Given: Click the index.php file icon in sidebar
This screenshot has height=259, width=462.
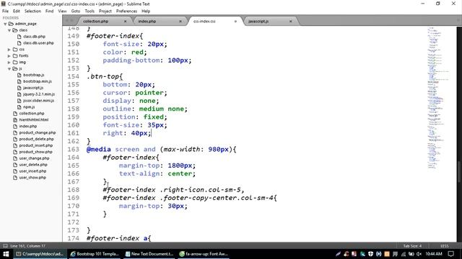Looking at the screenshot, I should coord(15,127).
